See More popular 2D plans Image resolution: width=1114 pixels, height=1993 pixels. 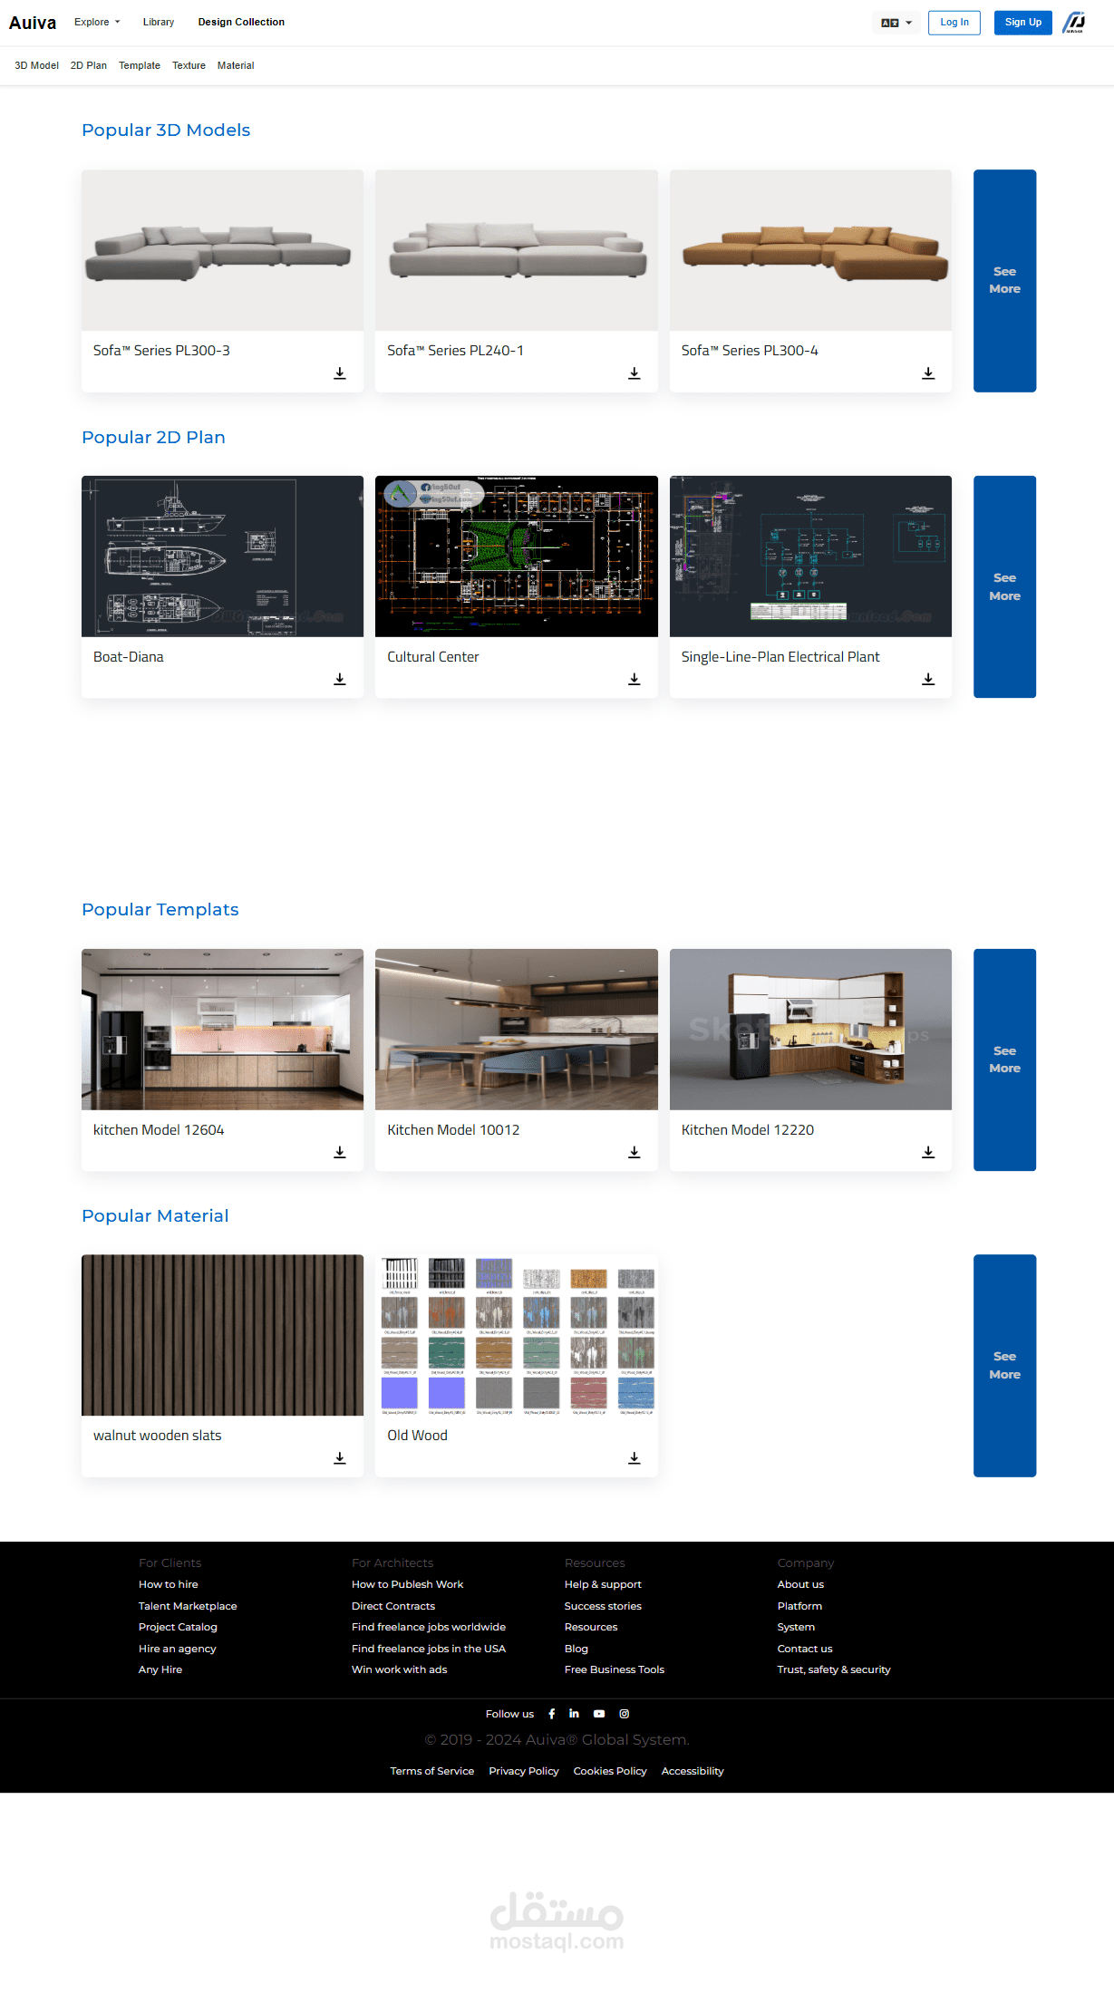coord(1004,586)
